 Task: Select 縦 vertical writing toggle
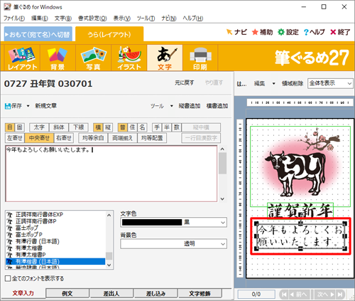(x=108, y=127)
